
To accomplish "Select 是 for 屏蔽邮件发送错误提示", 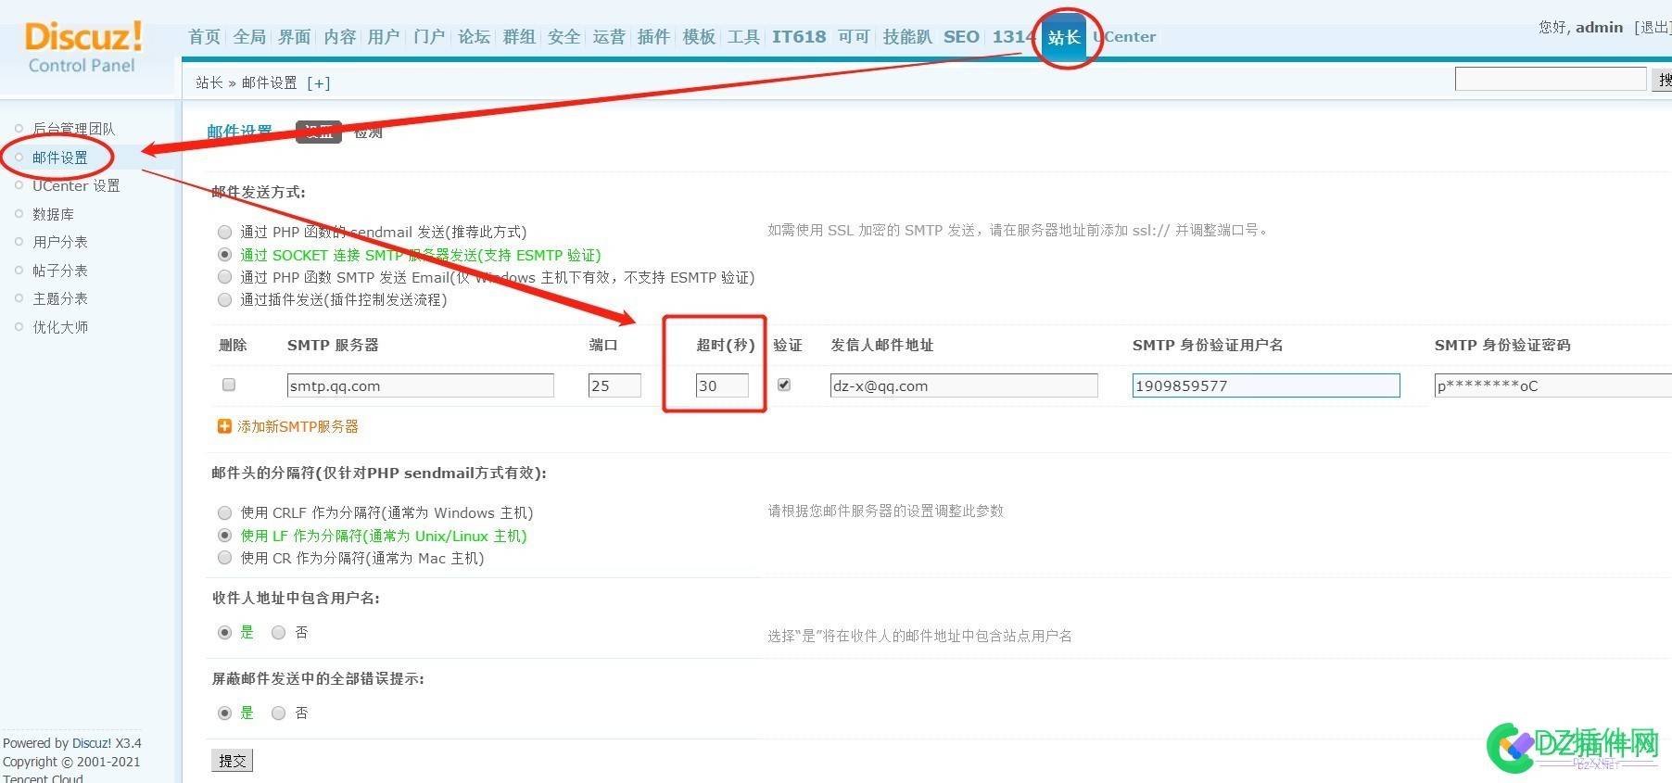I will point(224,714).
